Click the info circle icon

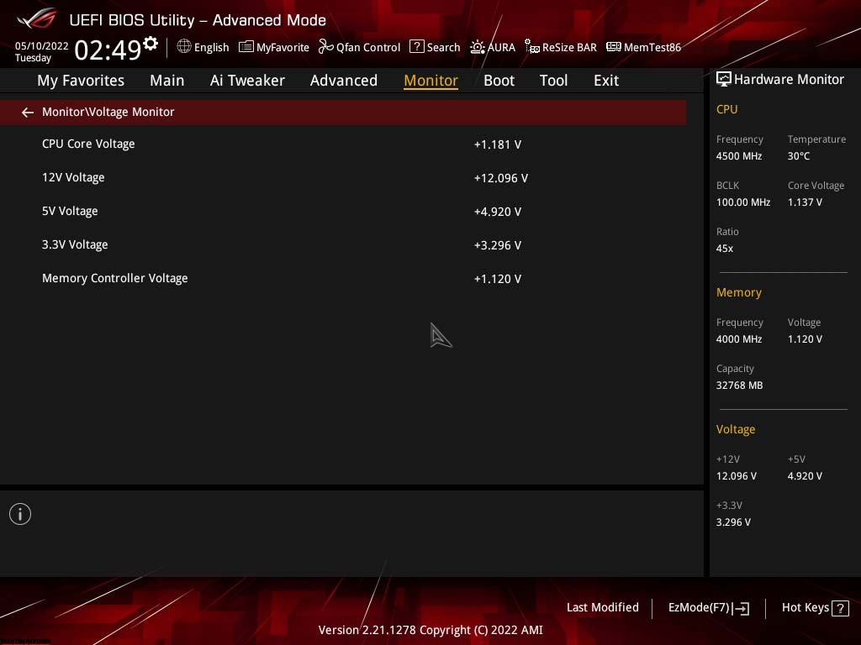pos(20,514)
